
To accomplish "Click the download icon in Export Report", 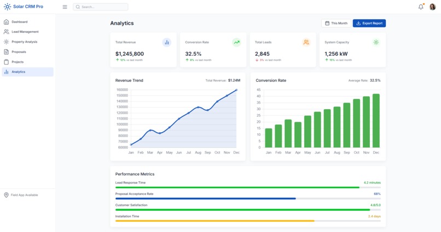I will pyautogui.click(x=358, y=23).
